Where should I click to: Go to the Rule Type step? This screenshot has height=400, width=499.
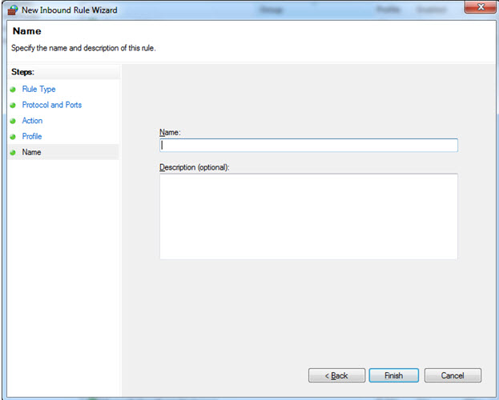point(38,90)
